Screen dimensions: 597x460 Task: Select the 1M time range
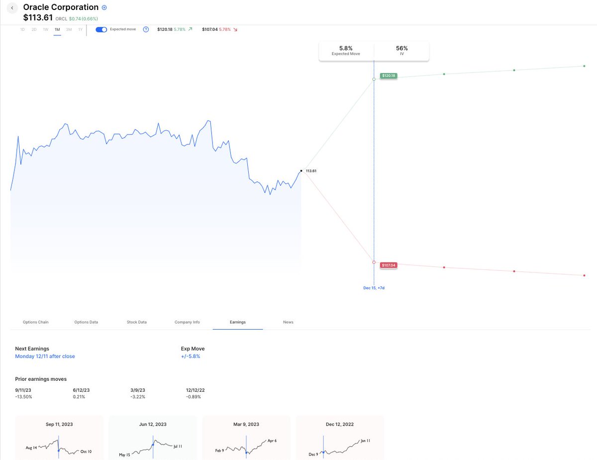pos(57,29)
